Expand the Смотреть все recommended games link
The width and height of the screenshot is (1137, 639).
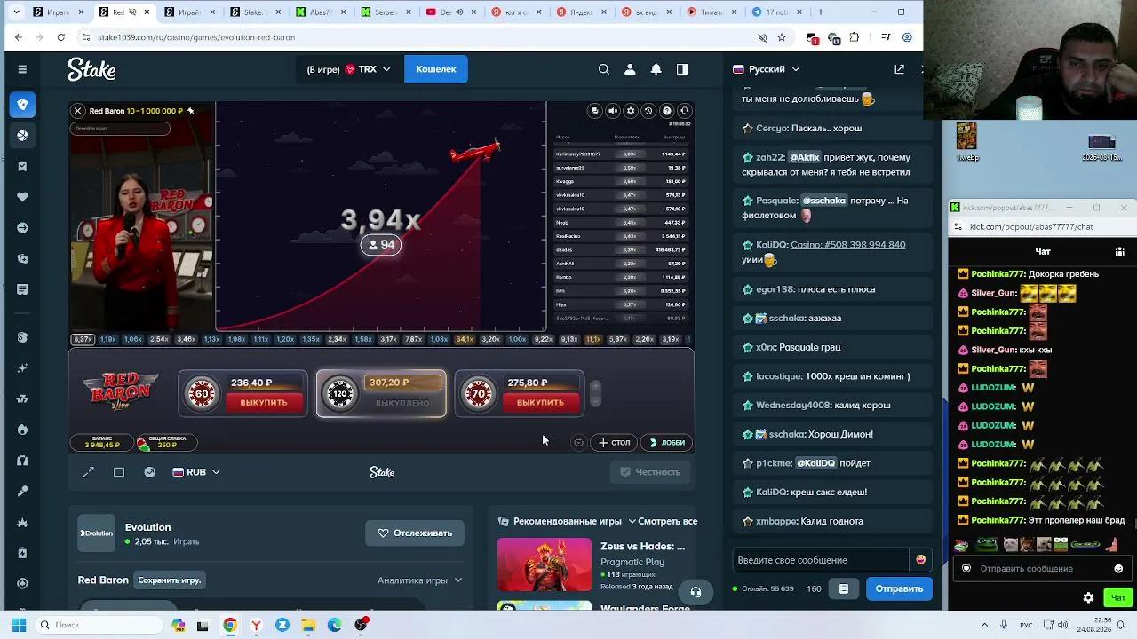[x=663, y=521]
